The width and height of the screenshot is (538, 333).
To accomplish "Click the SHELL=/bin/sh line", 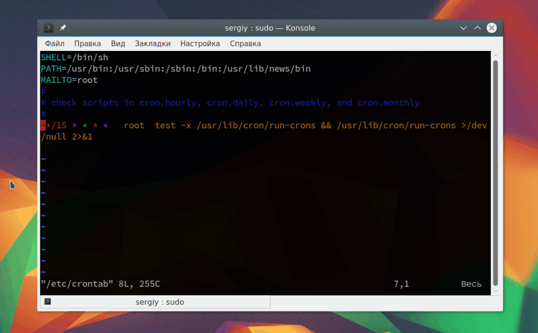I will pyautogui.click(x=75, y=57).
